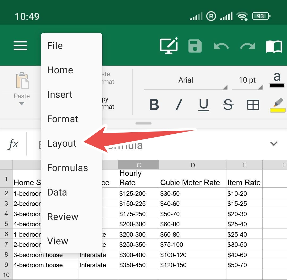
Task: Open the hamburger navigation menu
Action: (20, 45)
